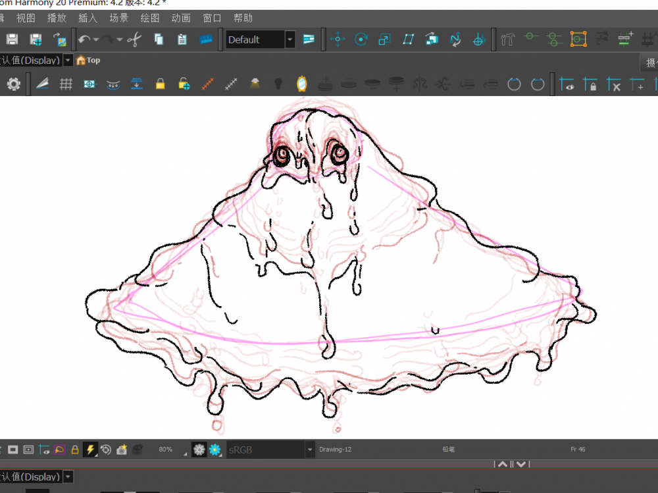Select the Scale tool icon
The width and height of the screenshot is (658, 493).
click(384, 39)
